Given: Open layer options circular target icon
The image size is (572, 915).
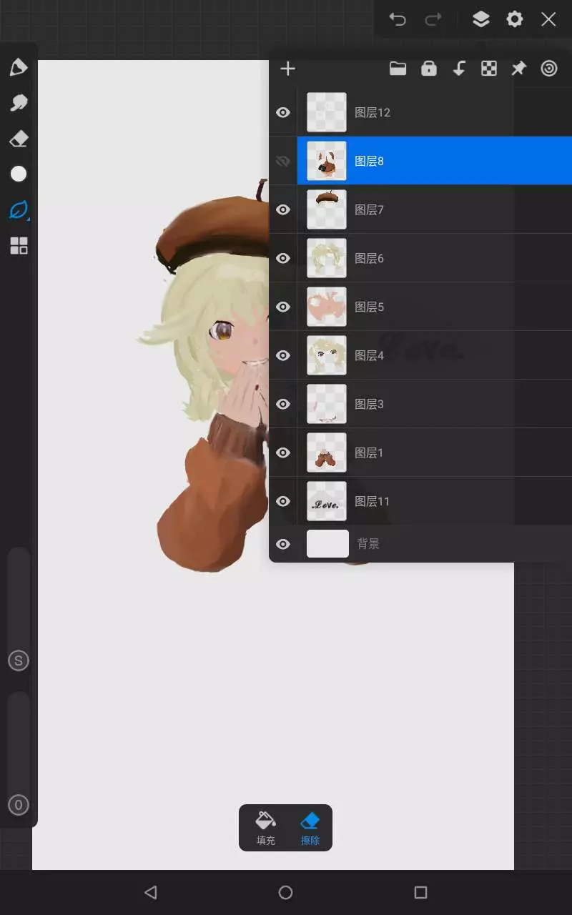Looking at the screenshot, I should click(x=549, y=69).
